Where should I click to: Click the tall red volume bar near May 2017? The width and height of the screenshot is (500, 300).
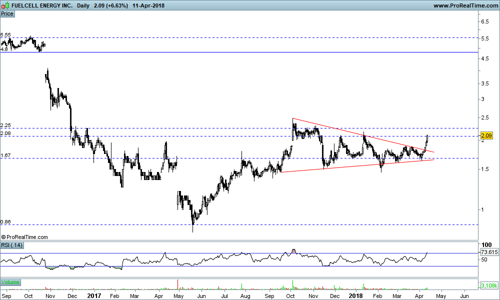tap(177, 284)
